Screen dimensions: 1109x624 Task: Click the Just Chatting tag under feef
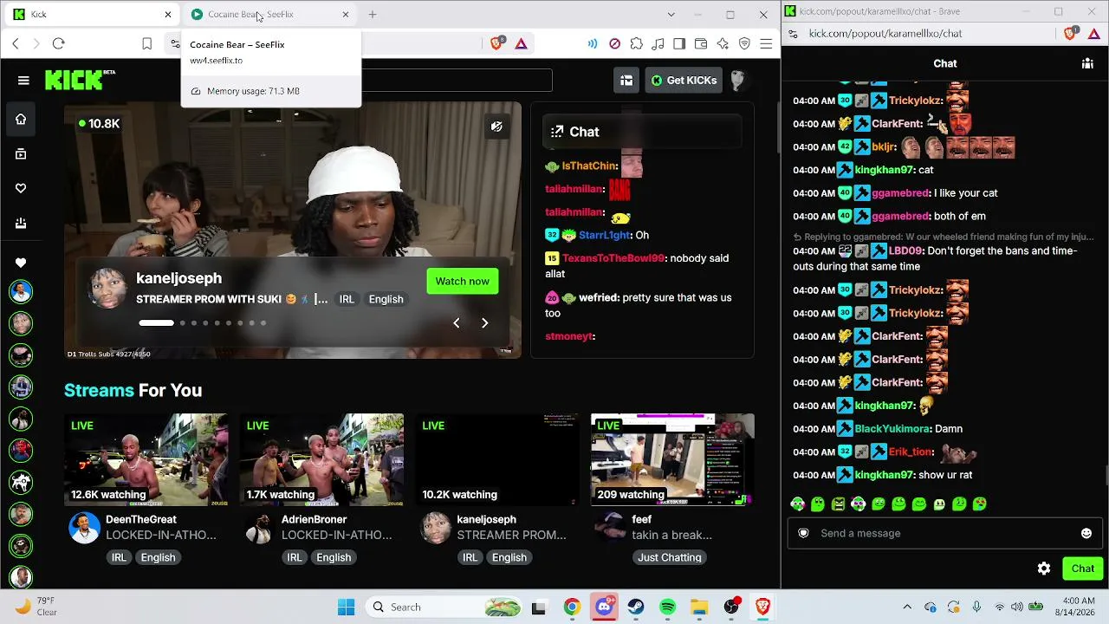670,557
